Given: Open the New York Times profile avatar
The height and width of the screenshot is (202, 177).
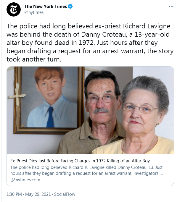Looking at the screenshot, I should click(x=14, y=9).
